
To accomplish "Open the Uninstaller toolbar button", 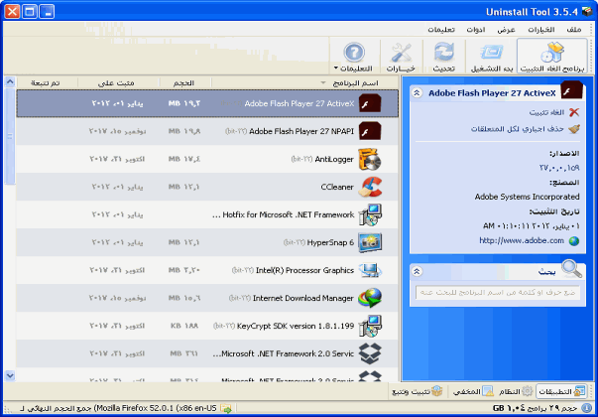I will [551, 57].
